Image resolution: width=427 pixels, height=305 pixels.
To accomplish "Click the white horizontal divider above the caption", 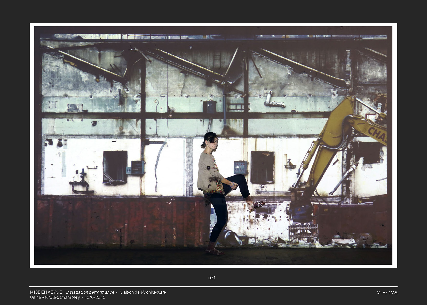I will tap(213, 286).
